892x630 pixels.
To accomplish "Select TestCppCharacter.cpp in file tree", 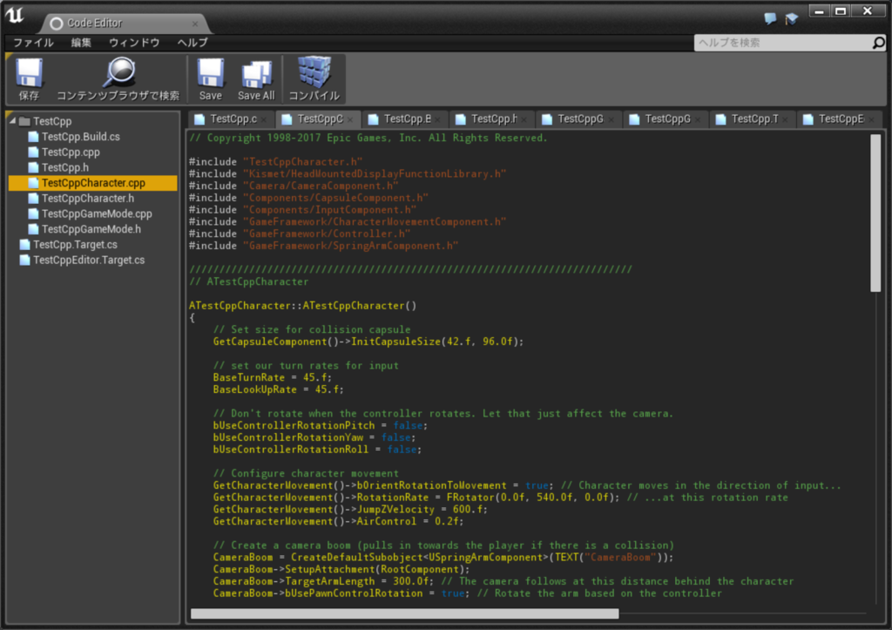I will click(x=92, y=183).
